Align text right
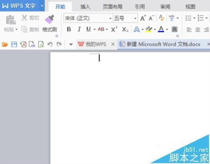 [x=206, y=30]
